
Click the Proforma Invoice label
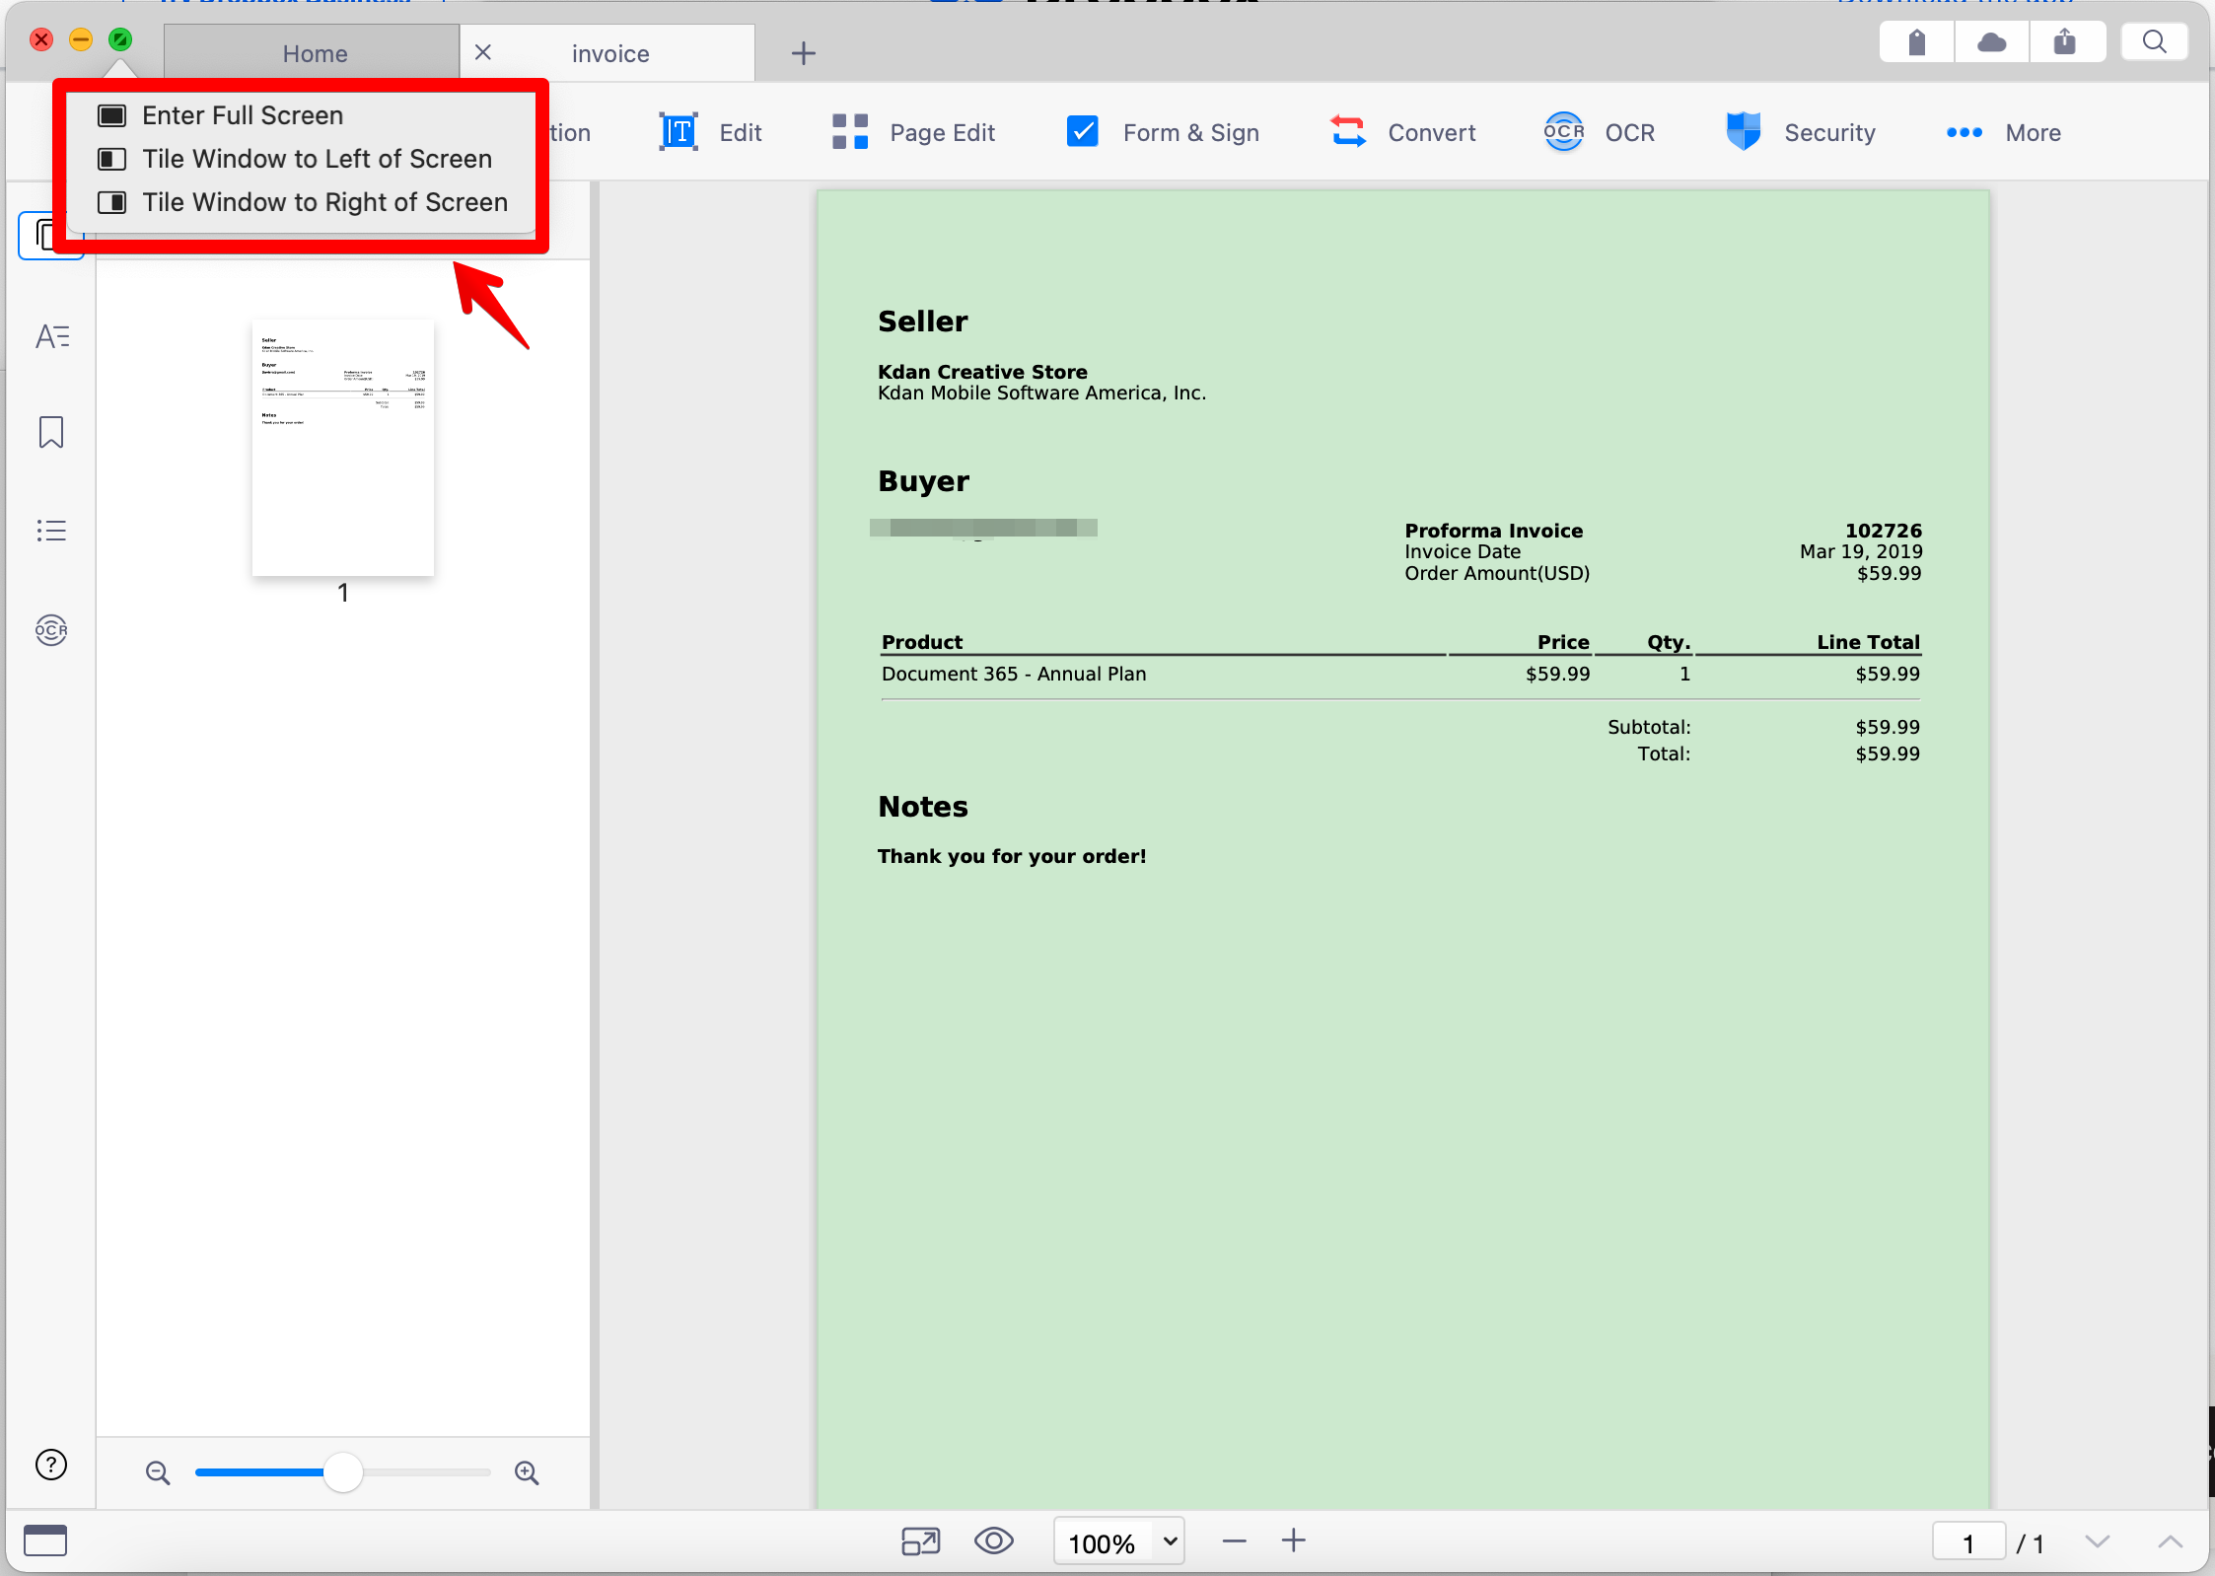(x=1493, y=531)
